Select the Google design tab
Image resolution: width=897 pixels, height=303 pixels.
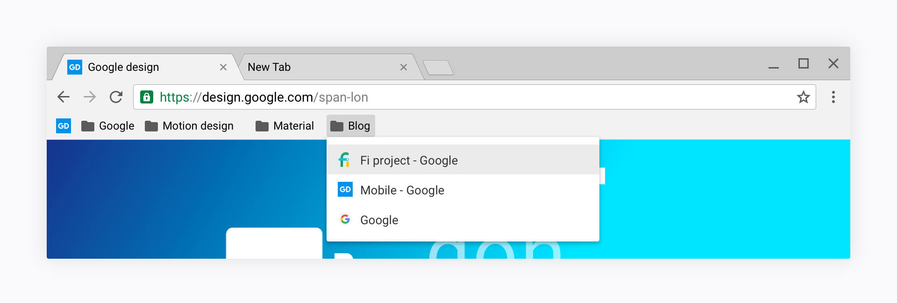140,67
